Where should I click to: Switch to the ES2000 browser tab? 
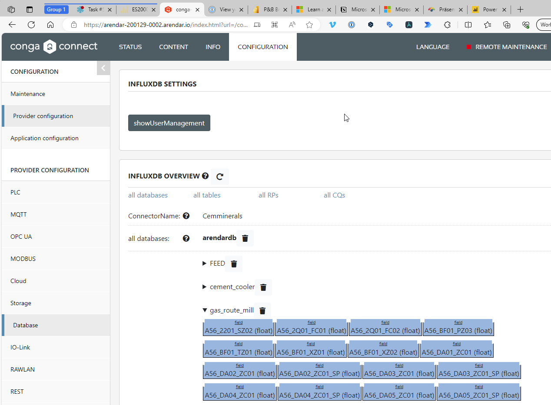(137, 10)
